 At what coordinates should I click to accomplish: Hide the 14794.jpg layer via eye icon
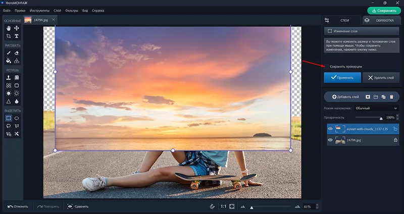330,140
